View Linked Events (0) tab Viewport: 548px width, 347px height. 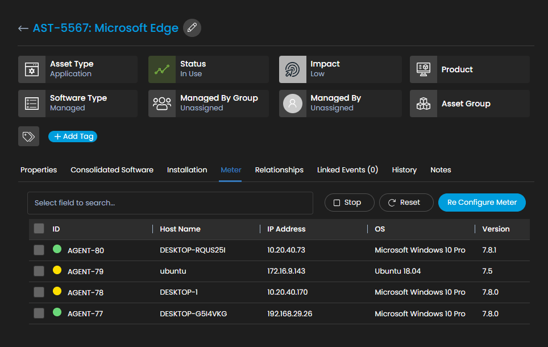(347, 170)
